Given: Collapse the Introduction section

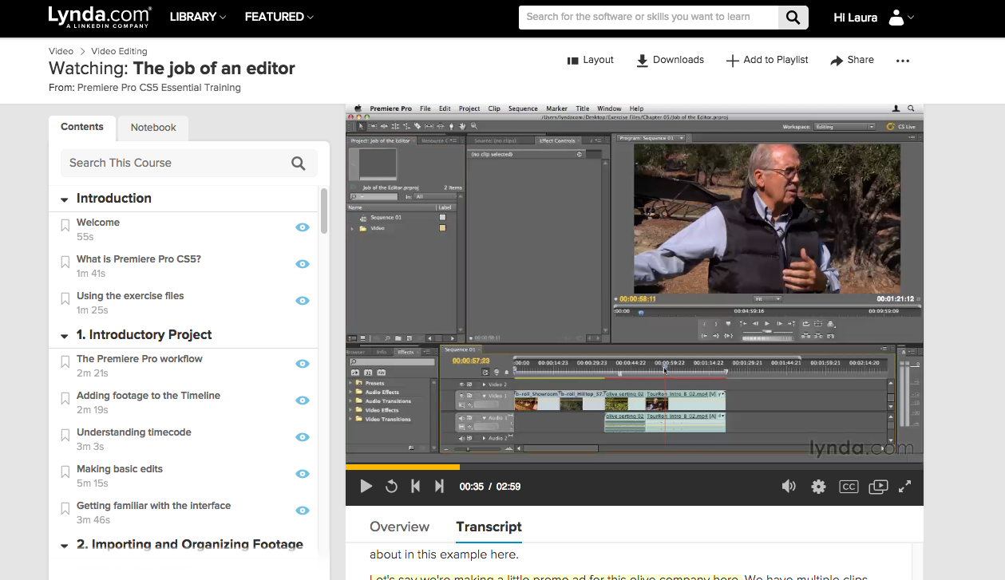Looking at the screenshot, I should tap(64, 198).
